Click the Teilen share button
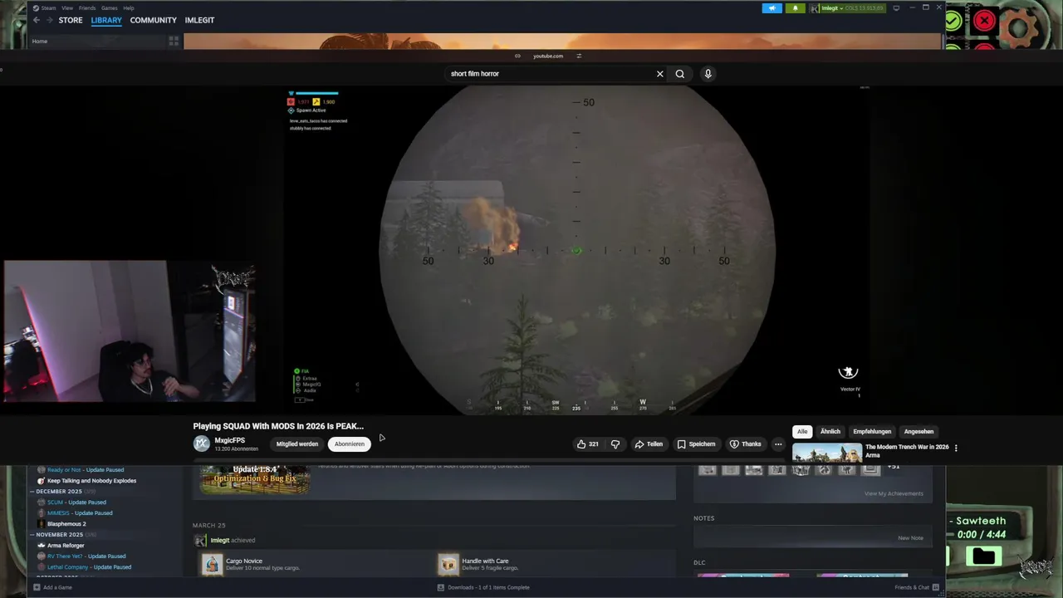 (x=649, y=444)
